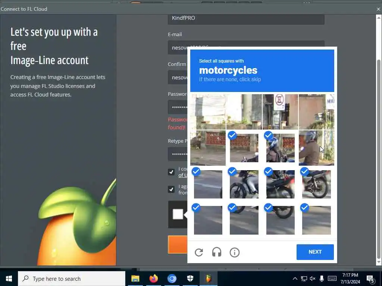This screenshot has width=382, height=286.
Task: Close the Connect to FL Cloud window
Action: pyautogui.click(x=378, y=9)
